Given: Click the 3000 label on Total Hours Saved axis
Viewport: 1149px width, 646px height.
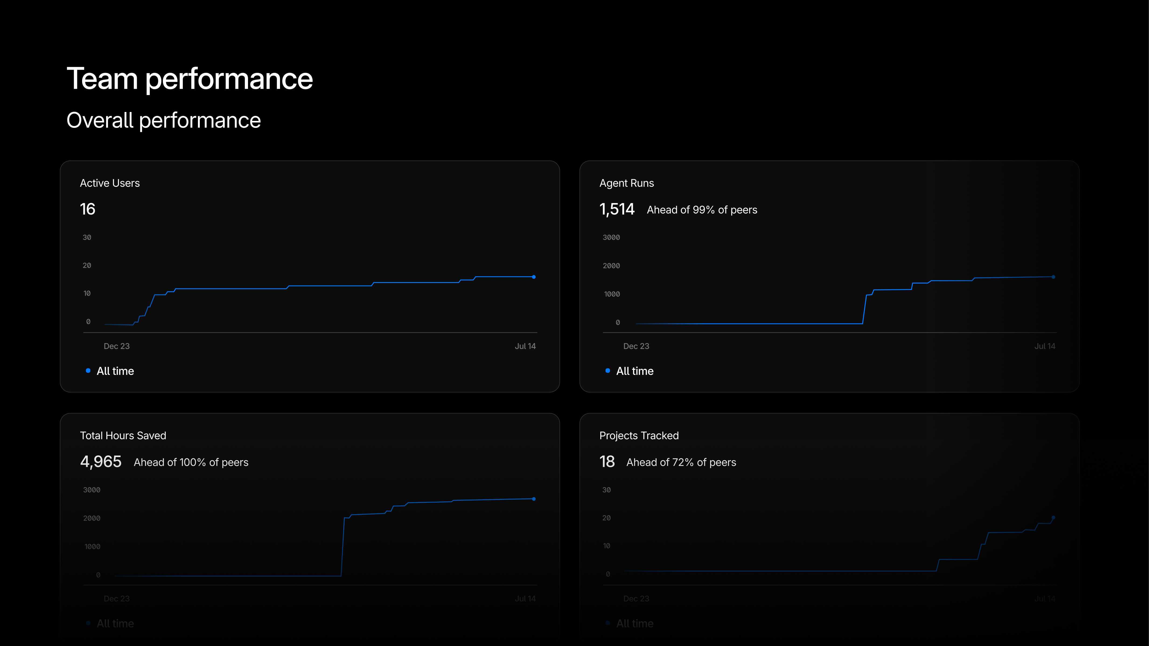Looking at the screenshot, I should tap(92, 490).
